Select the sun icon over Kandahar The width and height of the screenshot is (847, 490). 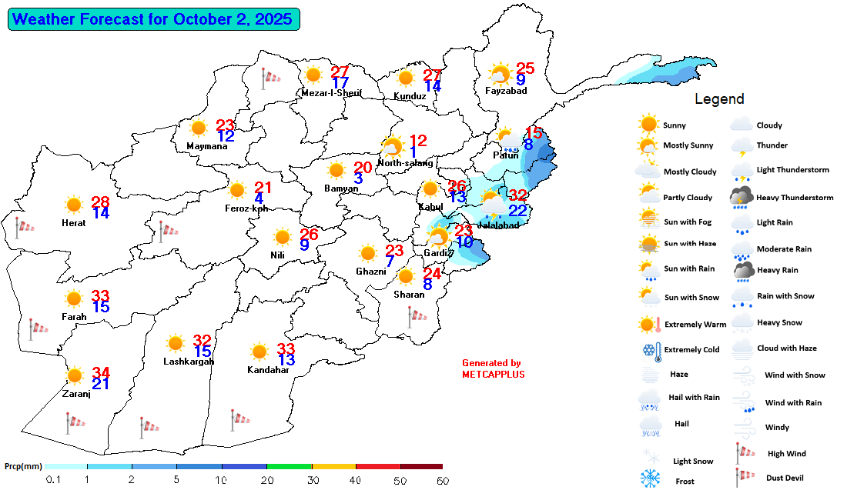tap(259, 352)
